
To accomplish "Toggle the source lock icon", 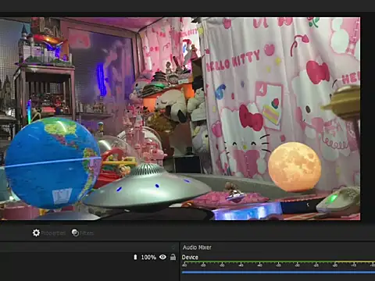I will tap(173, 257).
